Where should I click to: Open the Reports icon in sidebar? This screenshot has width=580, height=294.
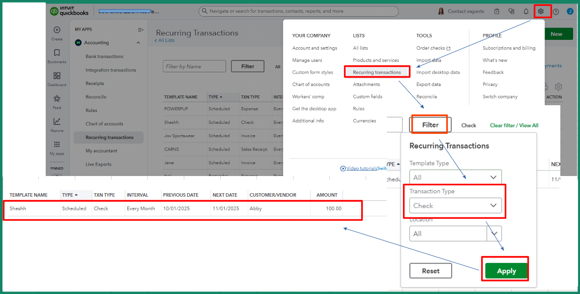click(57, 122)
